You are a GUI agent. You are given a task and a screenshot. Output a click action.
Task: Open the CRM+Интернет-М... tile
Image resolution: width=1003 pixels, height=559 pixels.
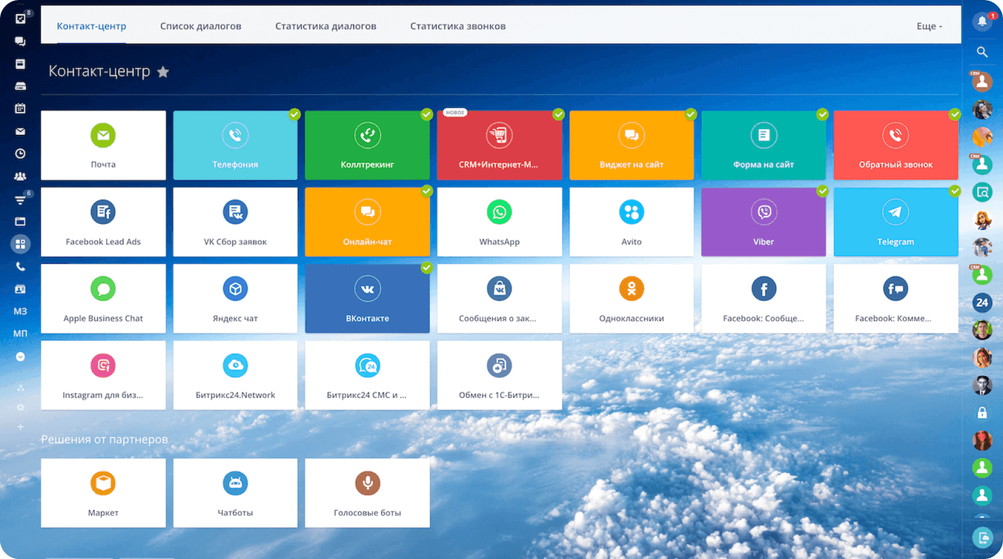(499, 145)
